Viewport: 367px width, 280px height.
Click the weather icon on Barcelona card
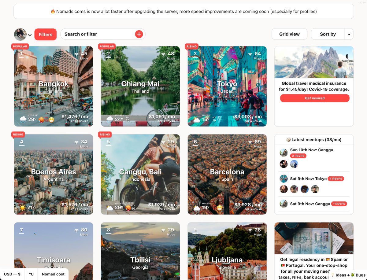tap(197, 208)
